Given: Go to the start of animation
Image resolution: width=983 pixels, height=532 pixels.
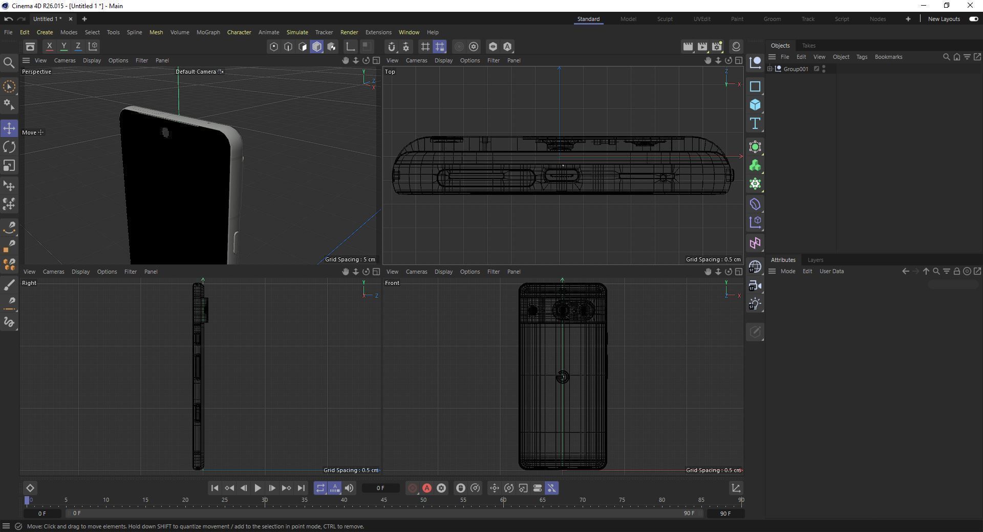Looking at the screenshot, I should (215, 488).
